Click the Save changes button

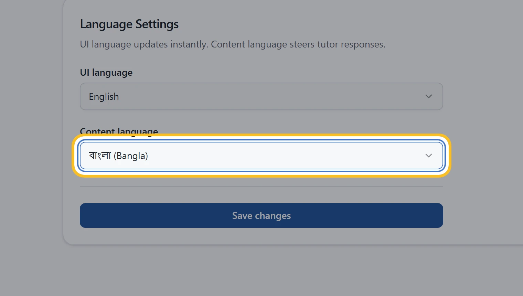(261, 215)
